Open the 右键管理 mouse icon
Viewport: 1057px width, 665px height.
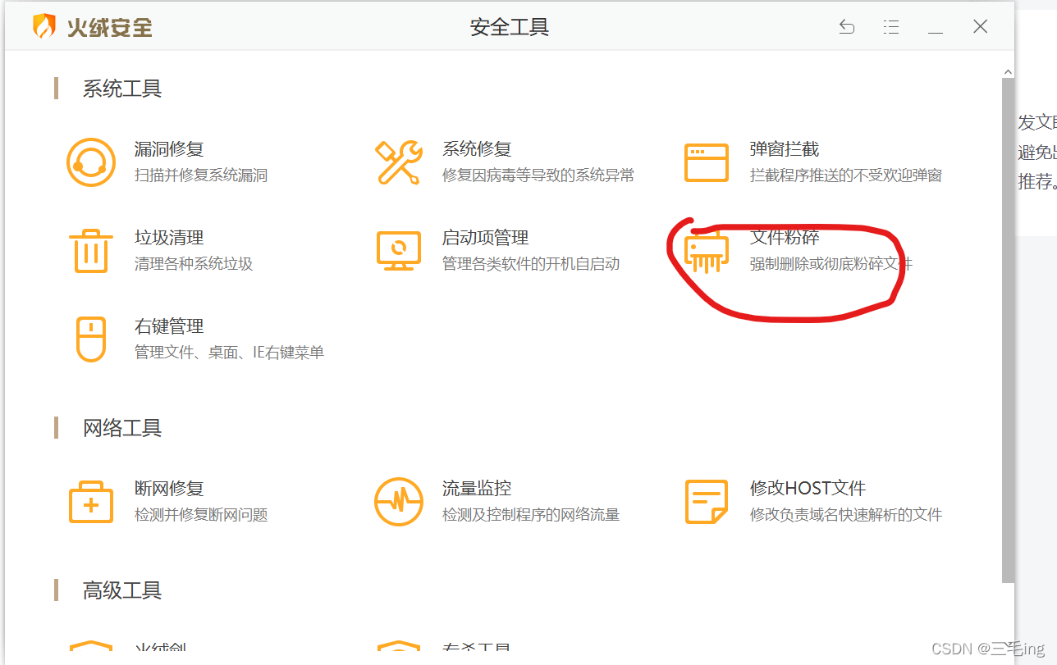tap(91, 339)
